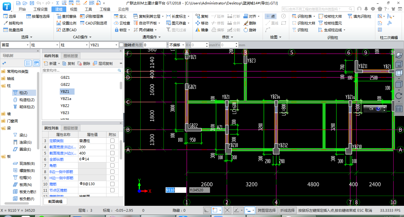Select YBZ1a in component list
404x217 pixels.
(x=66, y=99)
